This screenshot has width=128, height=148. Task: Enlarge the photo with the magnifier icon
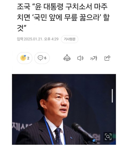coord(108,137)
